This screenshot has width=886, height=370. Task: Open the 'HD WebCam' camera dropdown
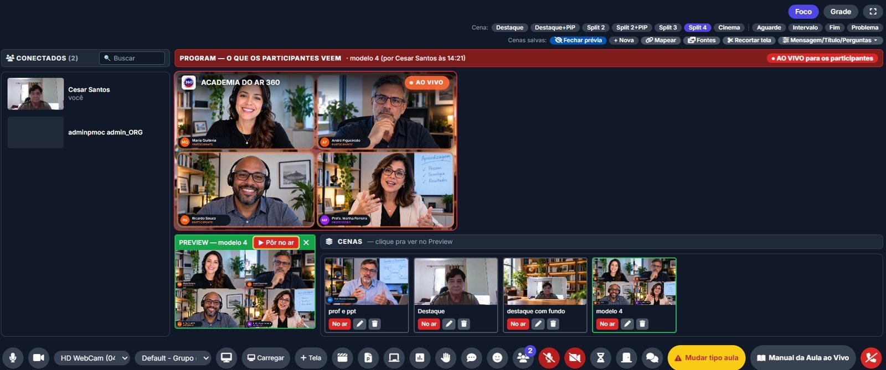pos(92,358)
